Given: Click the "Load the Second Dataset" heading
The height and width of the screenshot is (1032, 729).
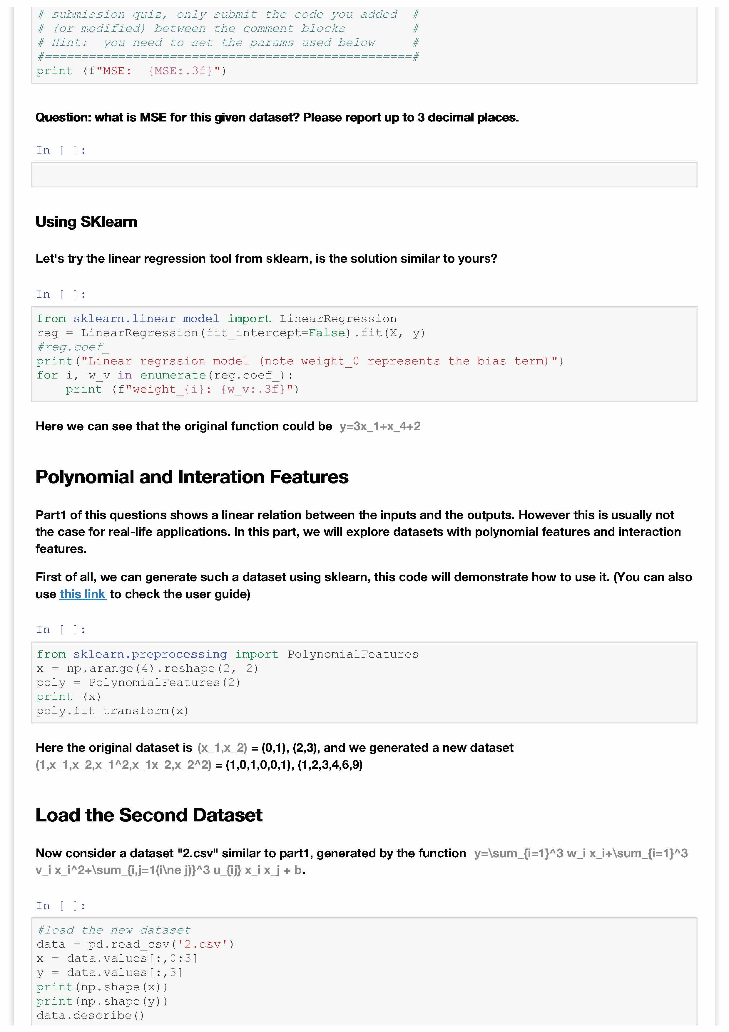Looking at the screenshot, I should 149,815.
